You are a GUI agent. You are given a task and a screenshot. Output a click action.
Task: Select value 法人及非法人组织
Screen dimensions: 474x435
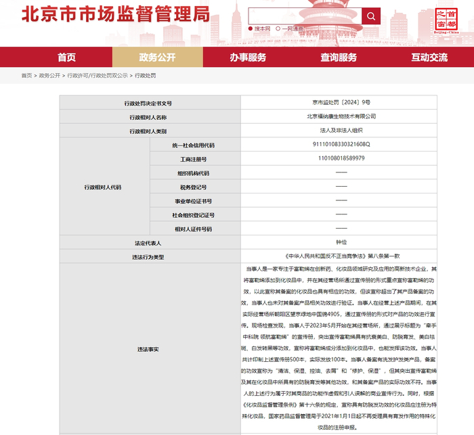coord(341,130)
